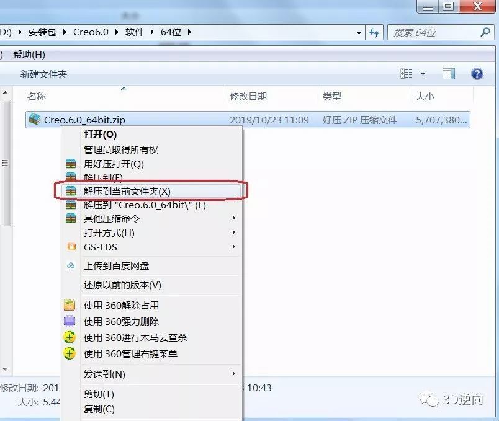Viewport: 499px width, 421px height.
Task: Expand the arrow after 软件 in the path
Action: [x=152, y=32]
